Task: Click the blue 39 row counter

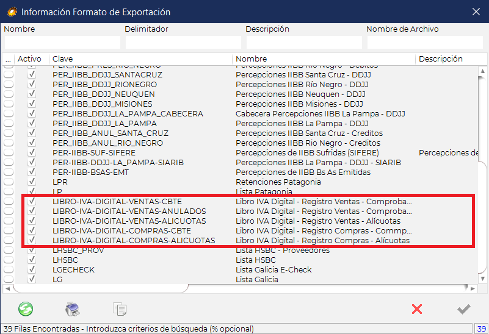Action: pyautogui.click(x=482, y=329)
